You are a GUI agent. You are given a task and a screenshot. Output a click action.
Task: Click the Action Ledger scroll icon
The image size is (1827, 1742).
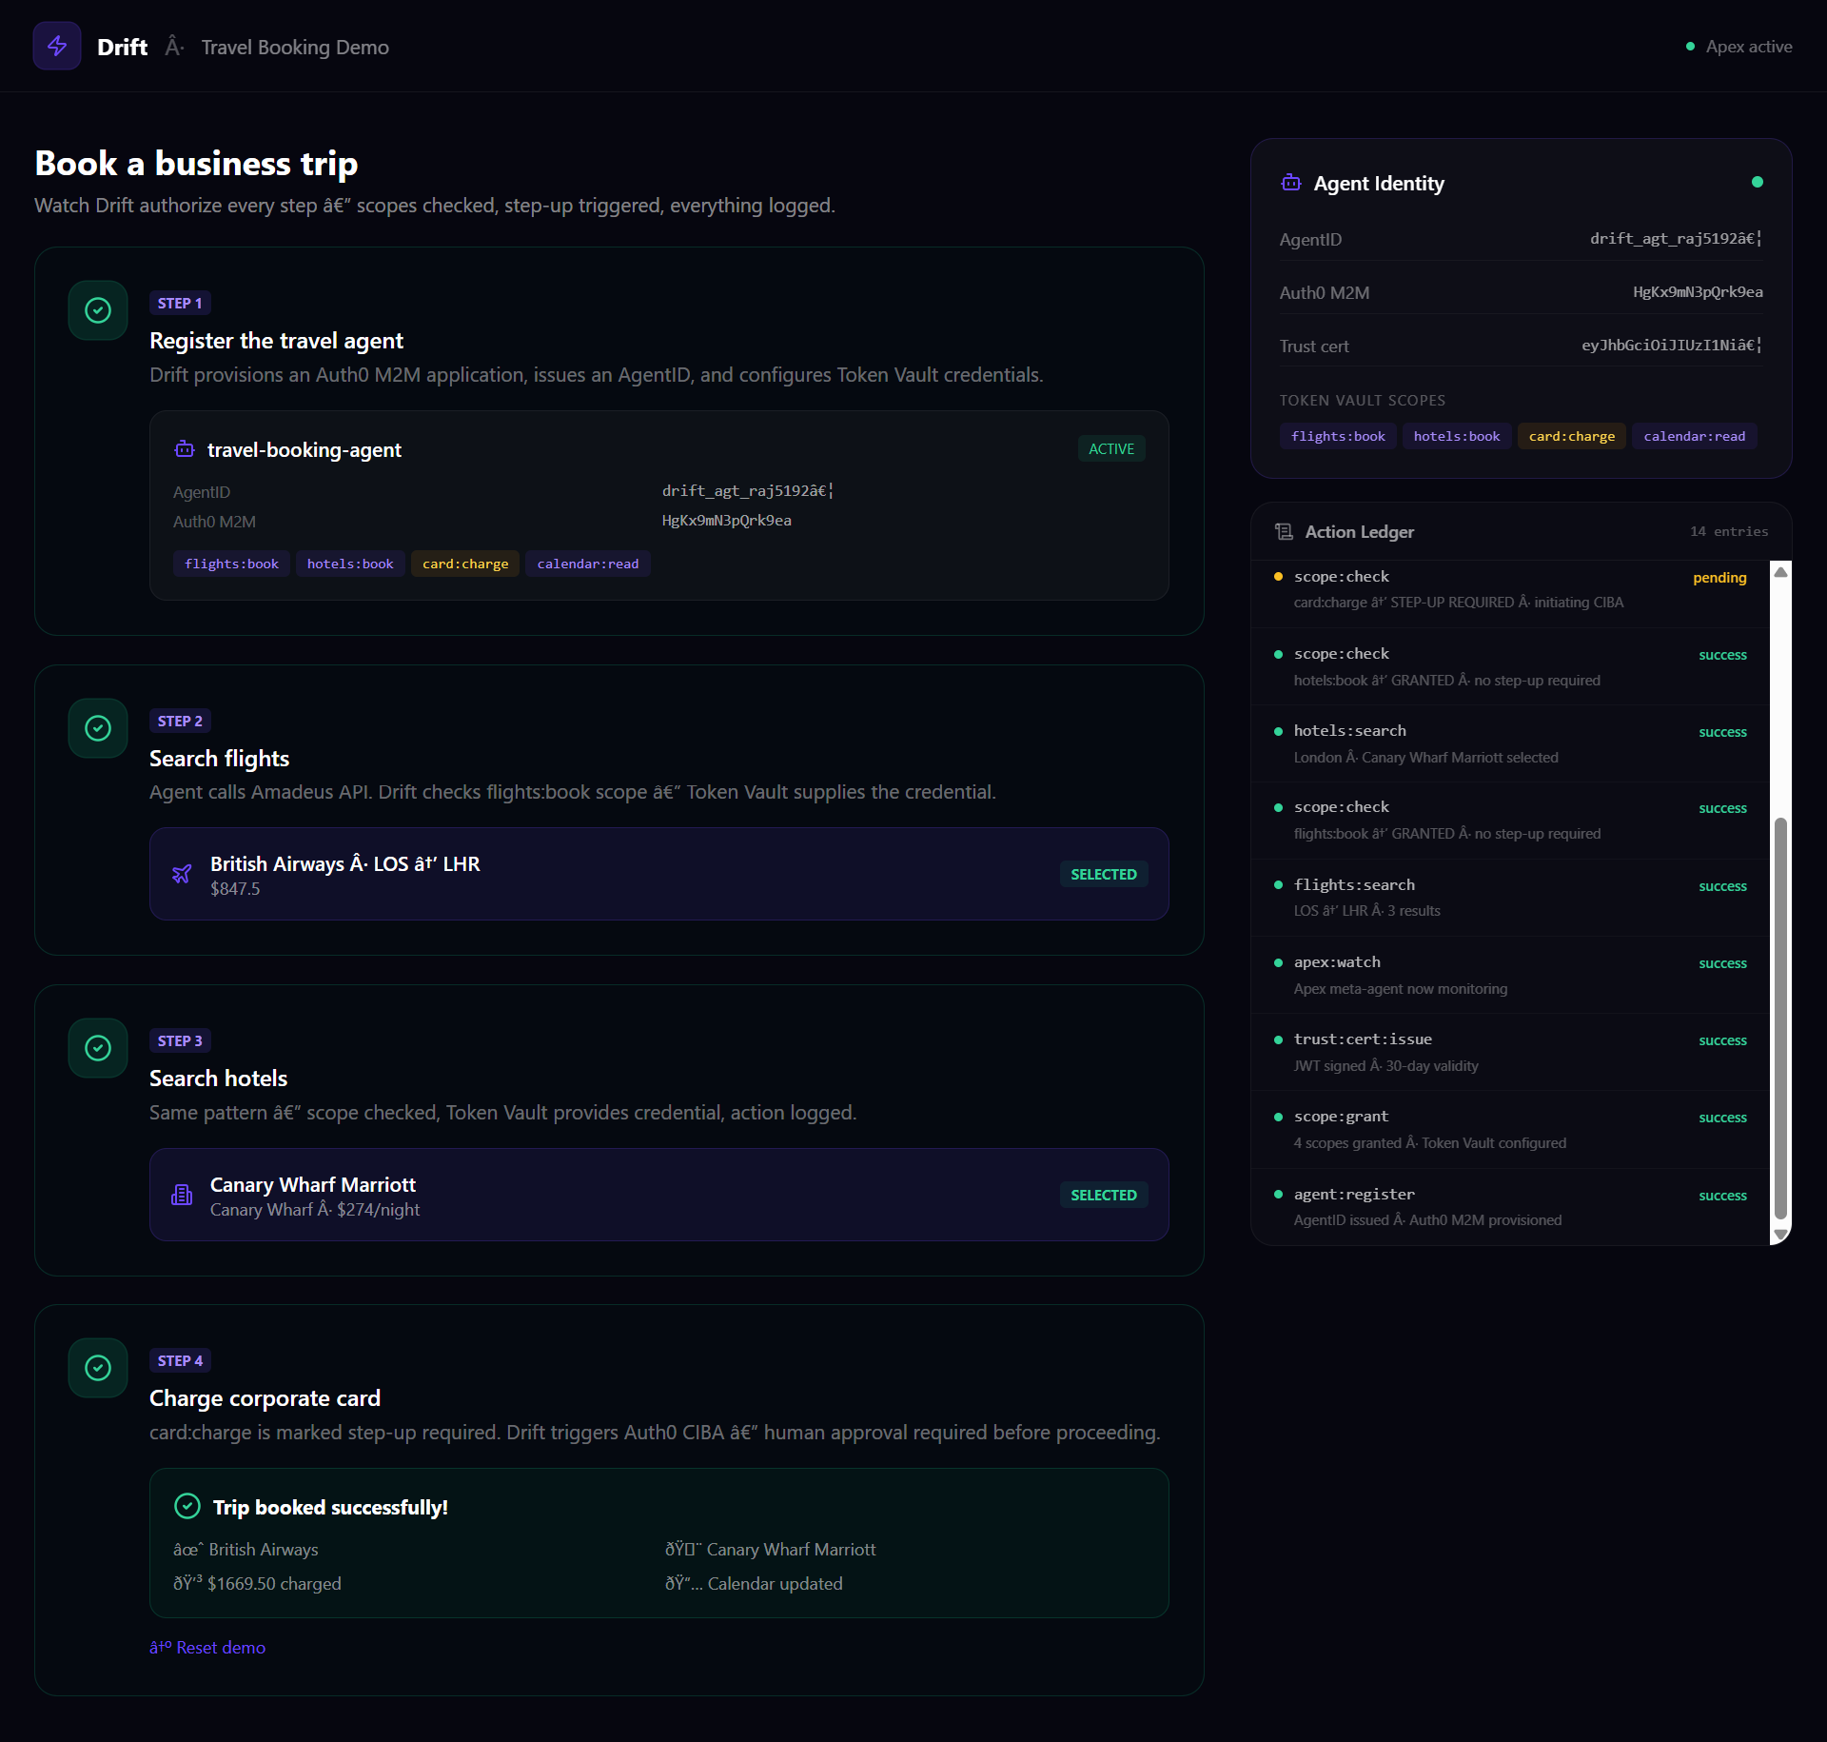point(1284,532)
